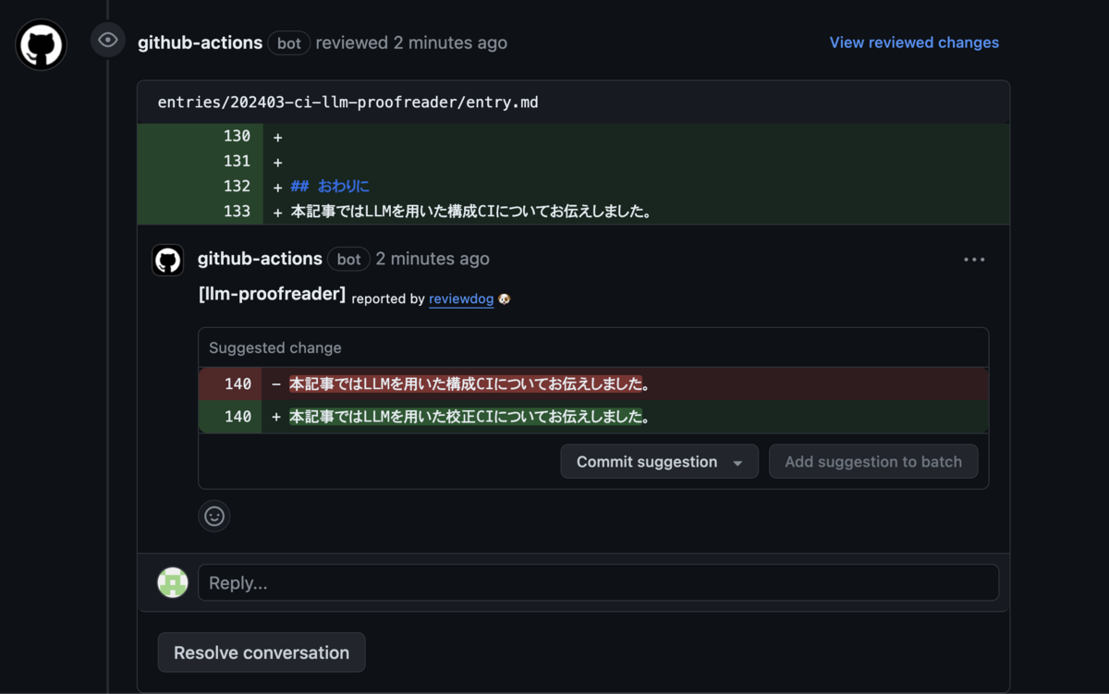
Task: Click the eye review icon in timeline
Action: coord(108,40)
